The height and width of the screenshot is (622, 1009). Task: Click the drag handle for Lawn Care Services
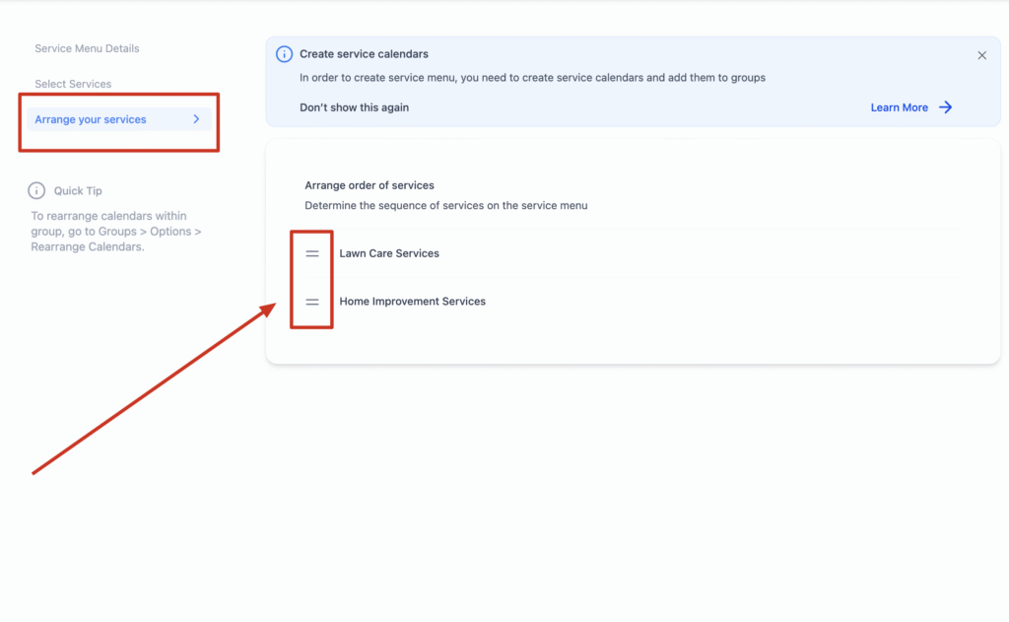click(312, 253)
